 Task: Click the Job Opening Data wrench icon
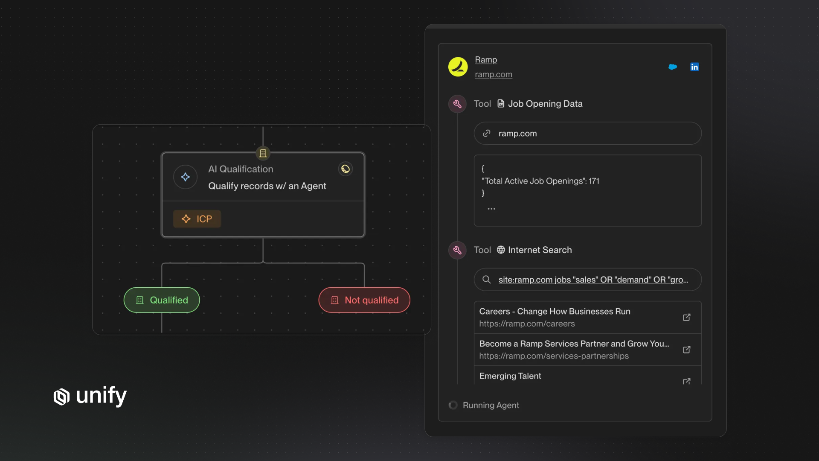457,104
